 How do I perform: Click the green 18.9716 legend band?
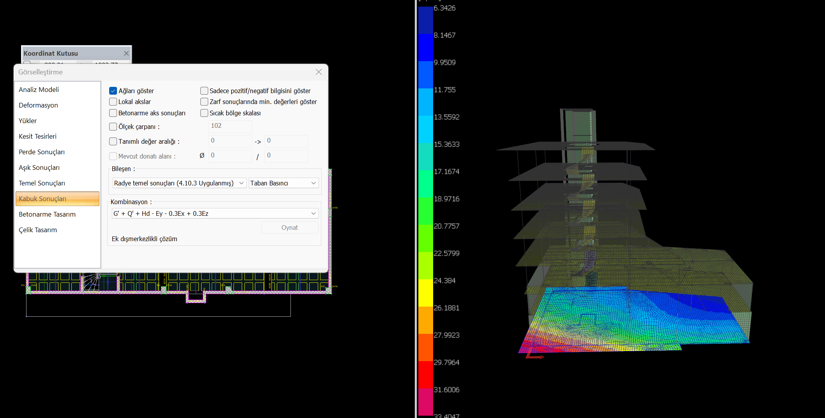pos(426,211)
